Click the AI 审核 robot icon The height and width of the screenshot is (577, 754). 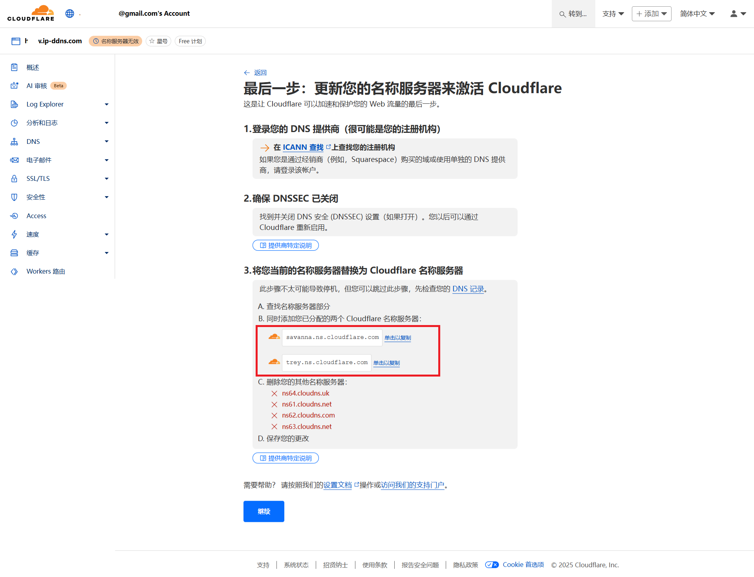click(x=15, y=86)
